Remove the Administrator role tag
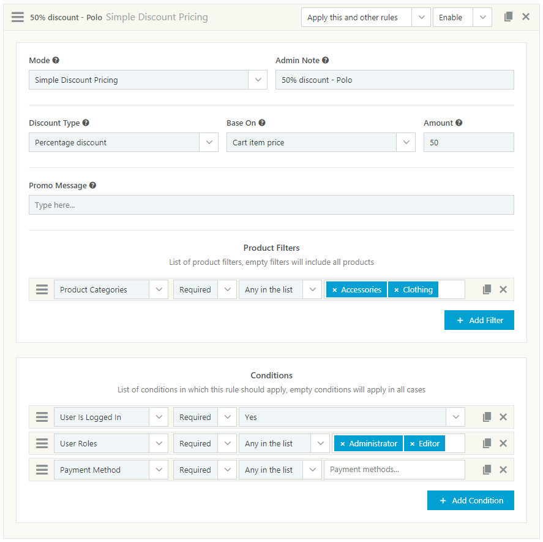The image size is (543, 542). tap(342, 444)
